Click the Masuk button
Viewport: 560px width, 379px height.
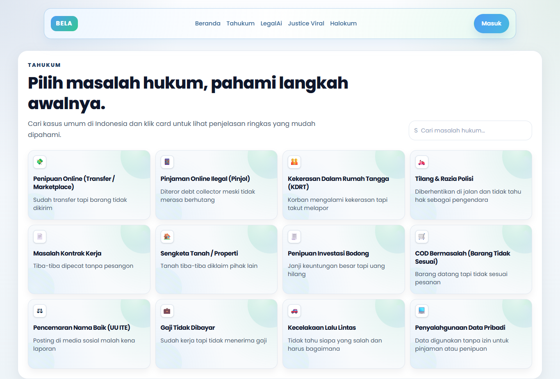point(491,23)
